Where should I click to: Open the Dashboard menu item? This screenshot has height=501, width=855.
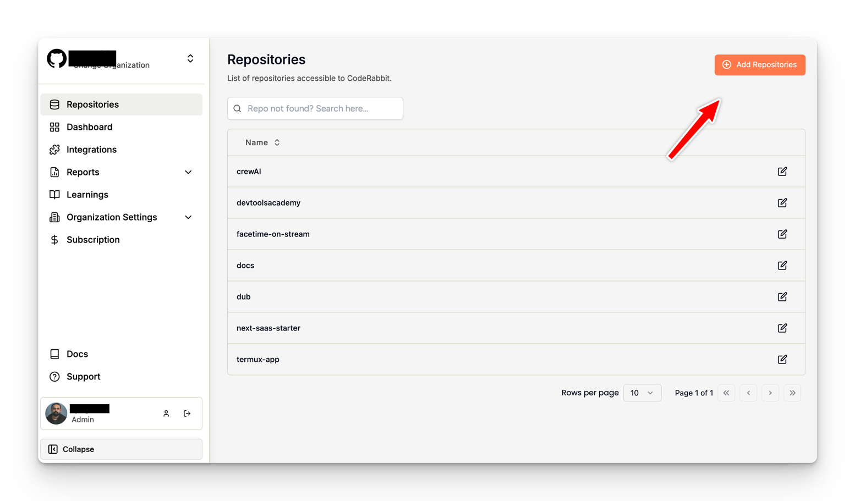pyautogui.click(x=89, y=127)
